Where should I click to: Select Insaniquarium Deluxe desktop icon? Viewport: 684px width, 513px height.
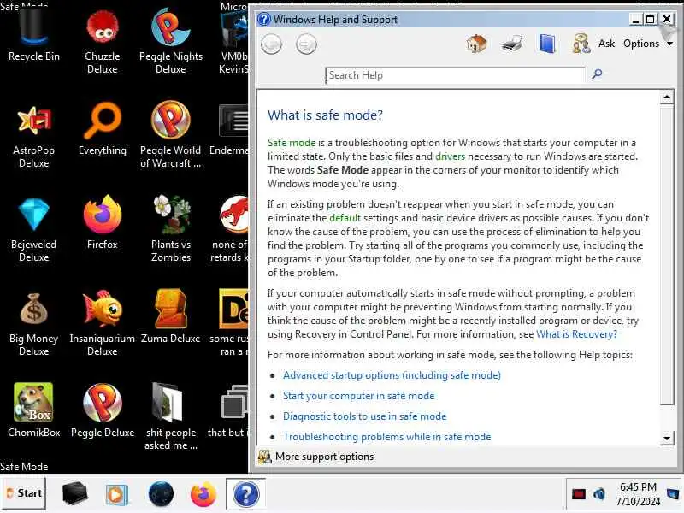tap(102, 324)
